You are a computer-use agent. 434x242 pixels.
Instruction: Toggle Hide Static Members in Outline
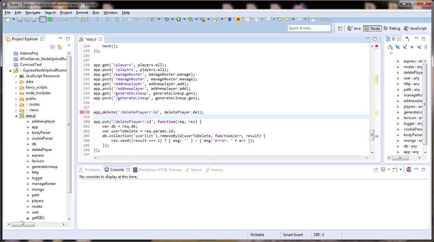(x=405, y=47)
